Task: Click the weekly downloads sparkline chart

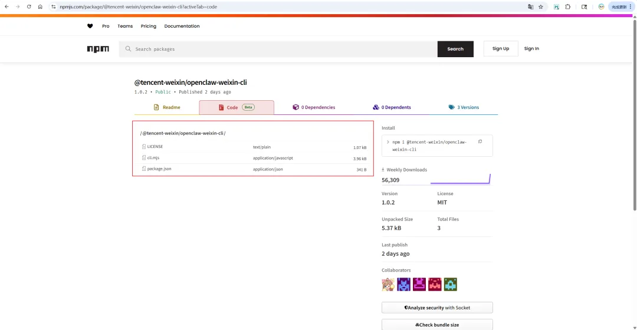Action: (x=460, y=179)
